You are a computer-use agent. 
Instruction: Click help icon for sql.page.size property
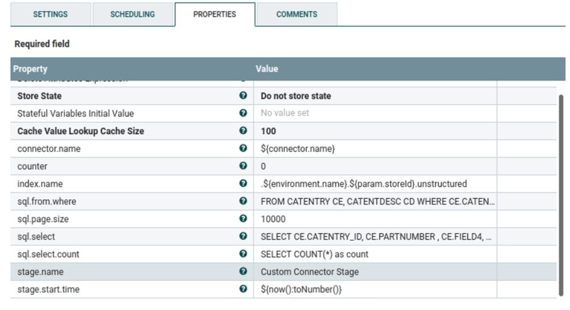[x=243, y=219]
